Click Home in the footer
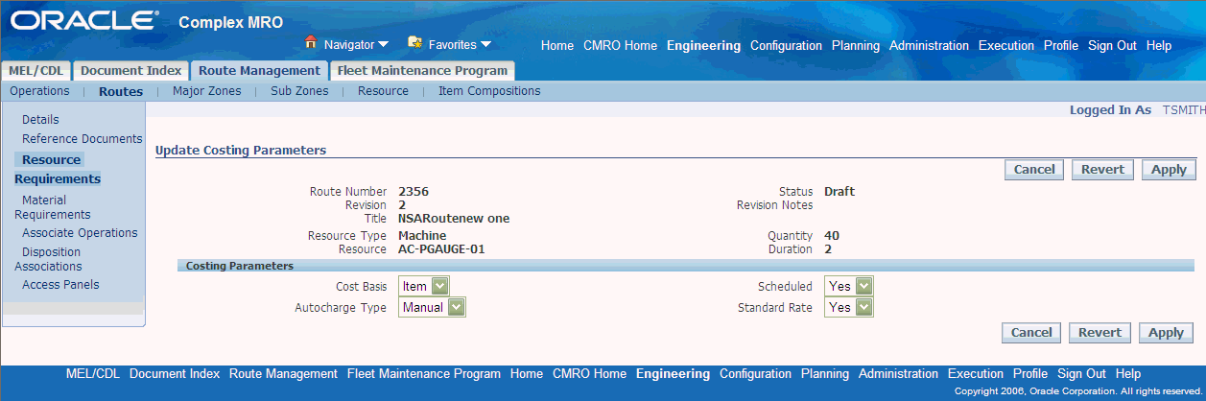The width and height of the screenshot is (1206, 401). coord(527,374)
